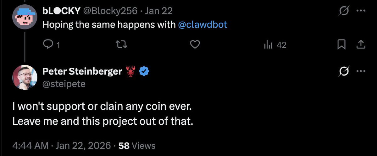Click the @Blocky256 handle
Viewport: 377px width, 156px height.
pos(110,11)
